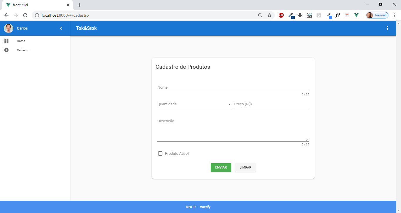The width and height of the screenshot is (401, 213).
Task: Click the Vuetify link in the footer
Action: click(x=205, y=207)
